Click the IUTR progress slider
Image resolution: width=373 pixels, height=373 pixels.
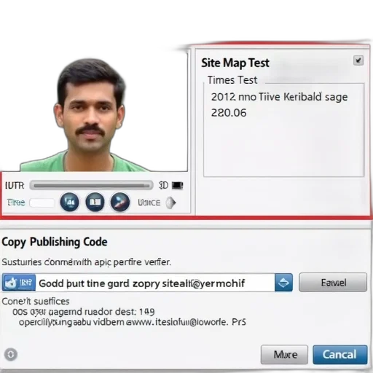coord(92,186)
